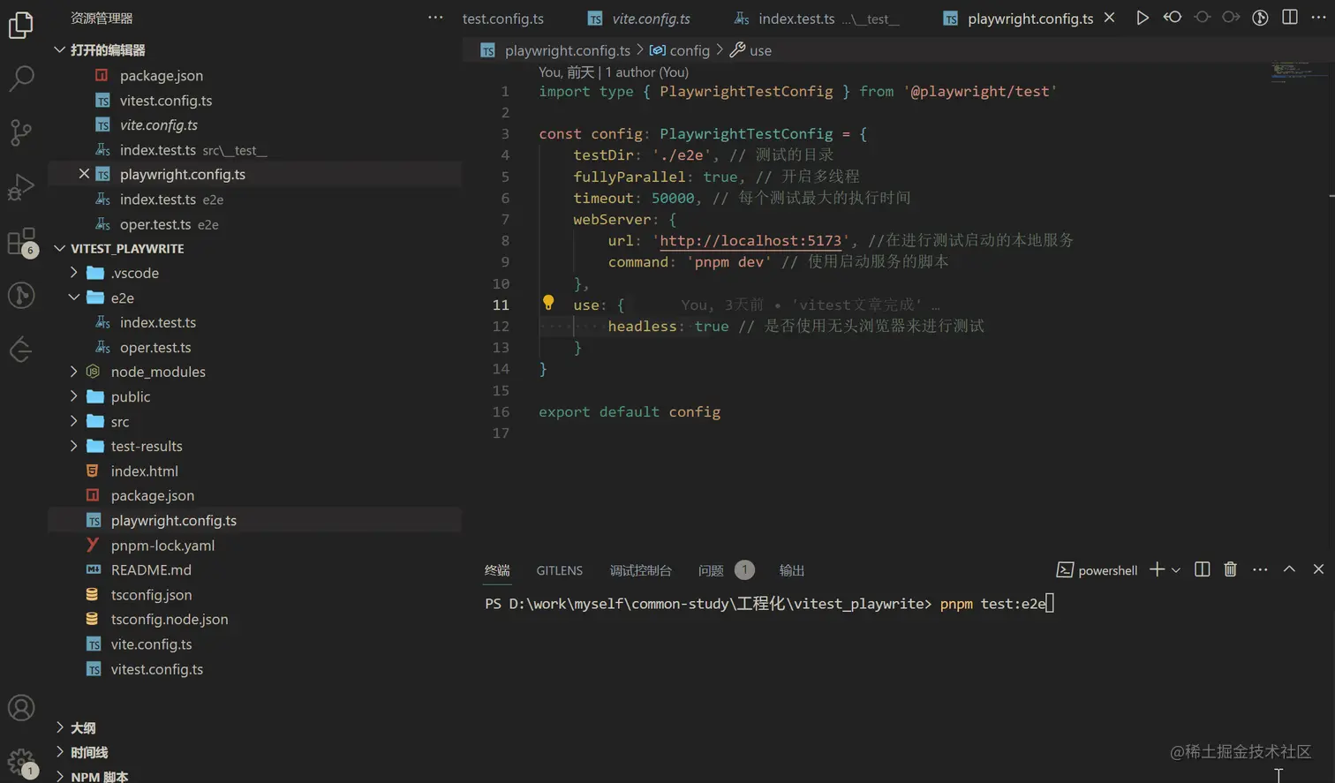The width and height of the screenshot is (1335, 783).
Task: Switch to test.config.ts editor tab
Action: click(x=503, y=19)
